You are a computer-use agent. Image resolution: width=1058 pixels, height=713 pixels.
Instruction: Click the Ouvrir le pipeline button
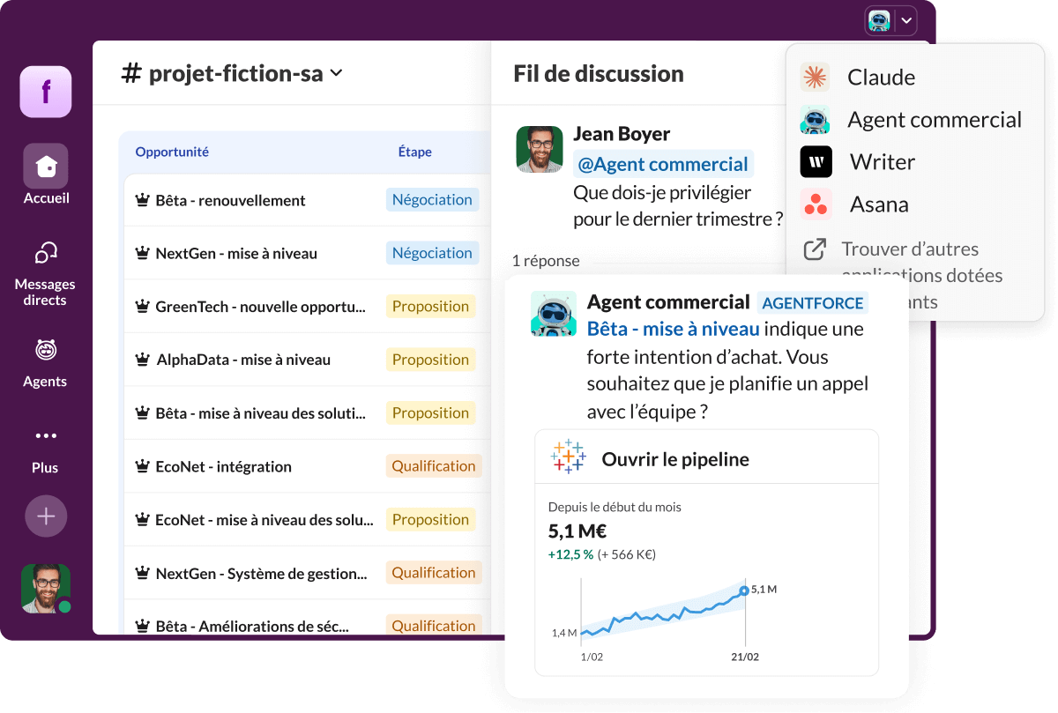(675, 457)
